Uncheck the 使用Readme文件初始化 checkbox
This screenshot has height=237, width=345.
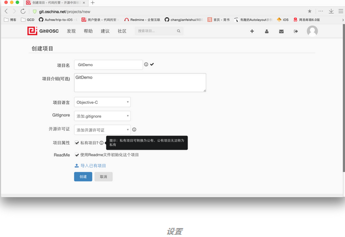coord(77,155)
